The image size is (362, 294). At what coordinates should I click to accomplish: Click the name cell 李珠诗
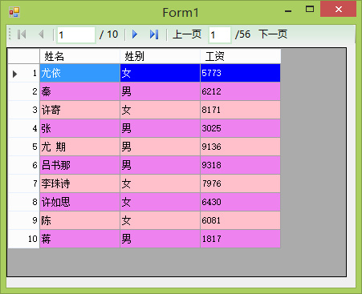click(79, 183)
